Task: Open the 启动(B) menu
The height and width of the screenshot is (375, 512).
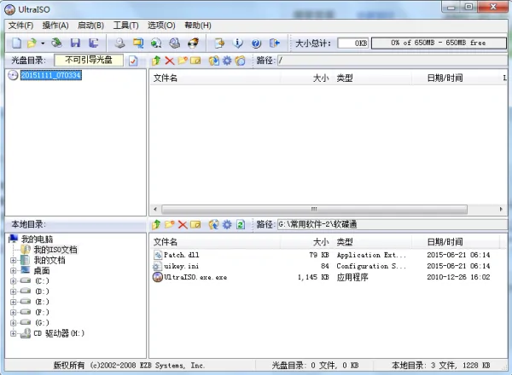Action: click(x=90, y=26)
